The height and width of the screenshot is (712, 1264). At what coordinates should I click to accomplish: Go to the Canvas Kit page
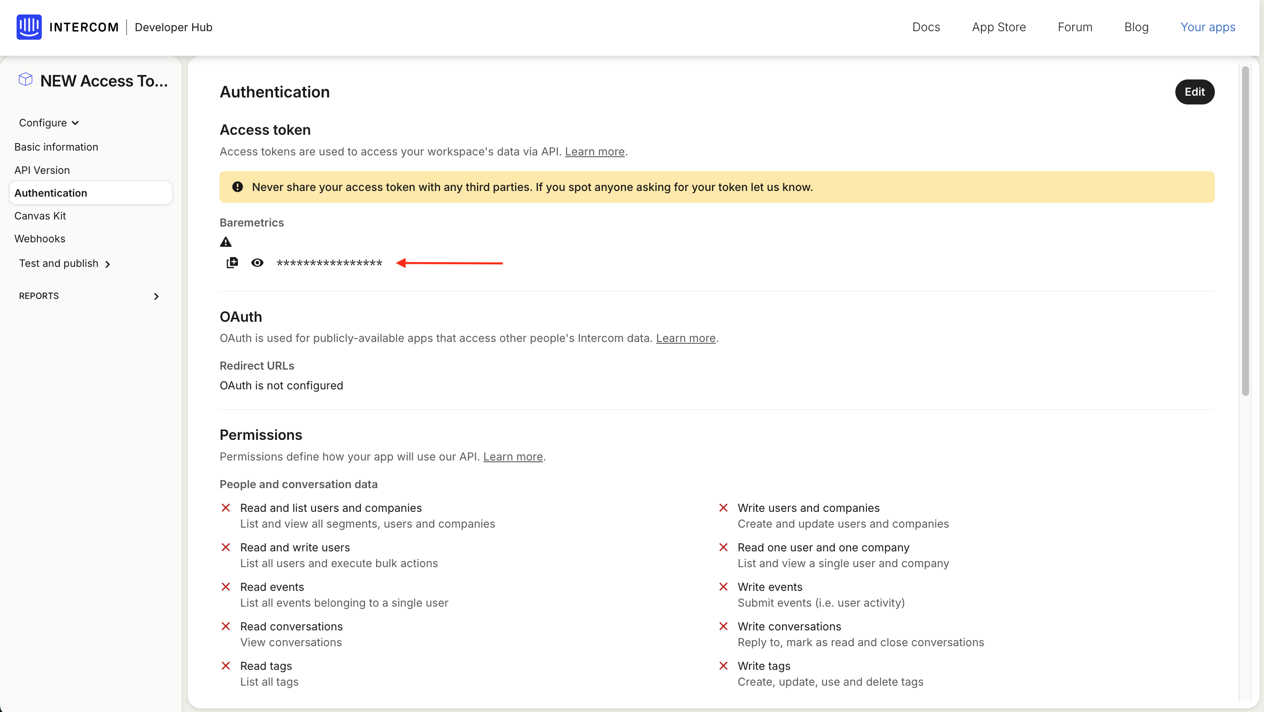point(40,216)
